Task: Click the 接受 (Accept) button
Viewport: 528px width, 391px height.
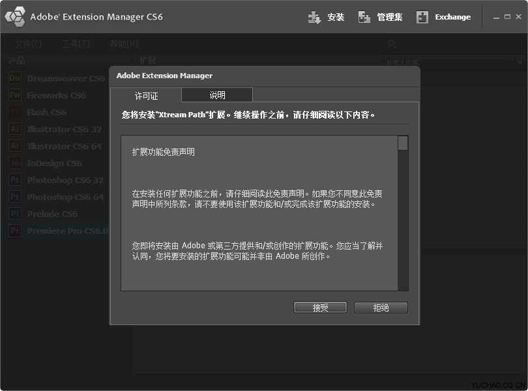Action: [x=320, y=307]
